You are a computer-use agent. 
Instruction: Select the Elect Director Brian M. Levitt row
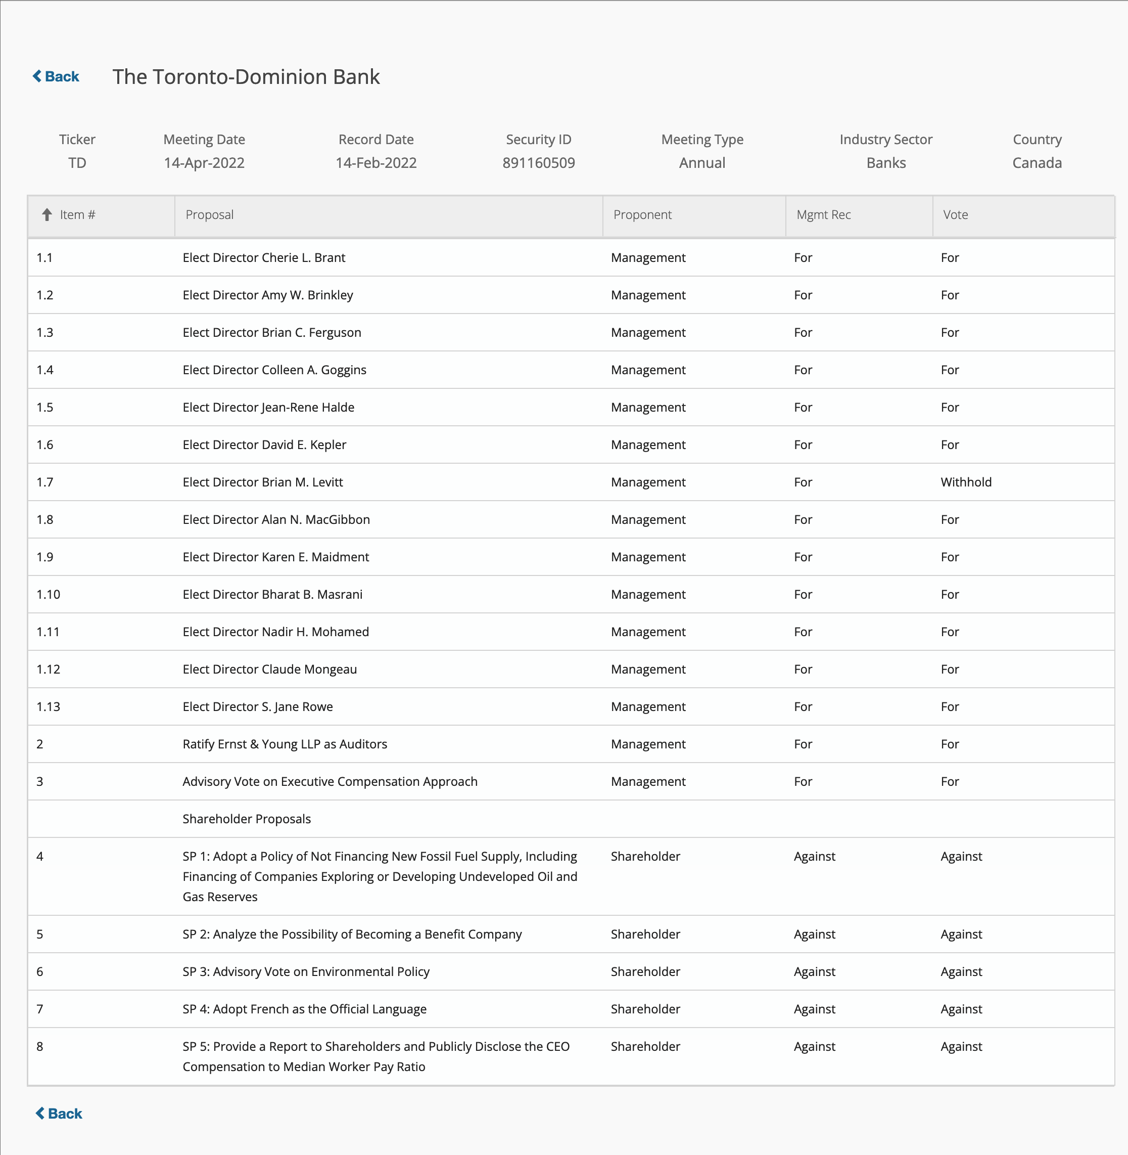click(x=262, y=482)
